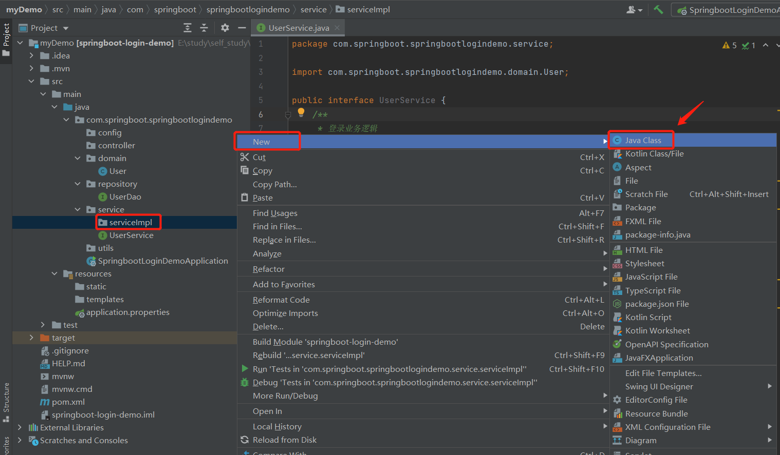Collapse the domain package

(x=78, y=158)
